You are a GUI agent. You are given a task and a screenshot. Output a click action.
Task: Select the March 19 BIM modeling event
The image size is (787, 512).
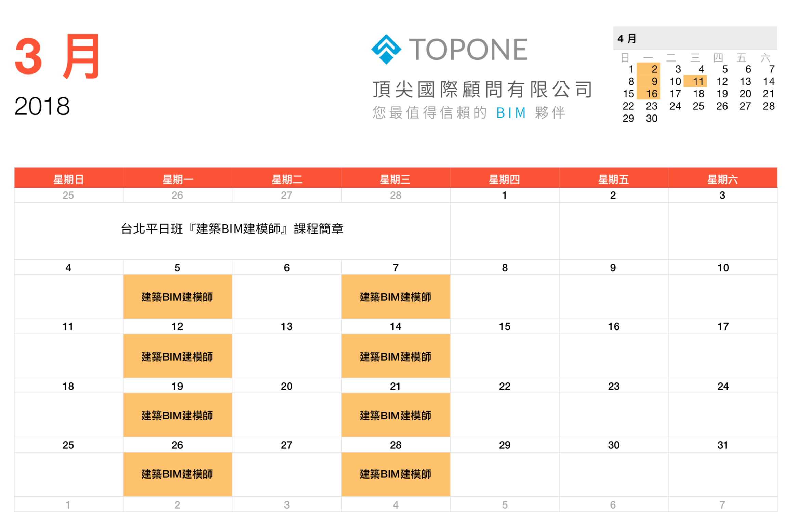click(177, 415)
